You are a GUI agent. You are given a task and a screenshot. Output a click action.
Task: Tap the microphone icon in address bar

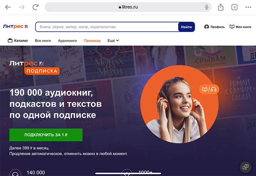[x=207, y=7]
